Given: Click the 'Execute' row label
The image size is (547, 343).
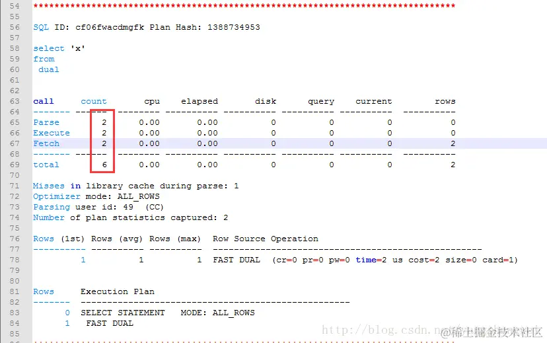Looking at the screenshot, I should [52, 133].
